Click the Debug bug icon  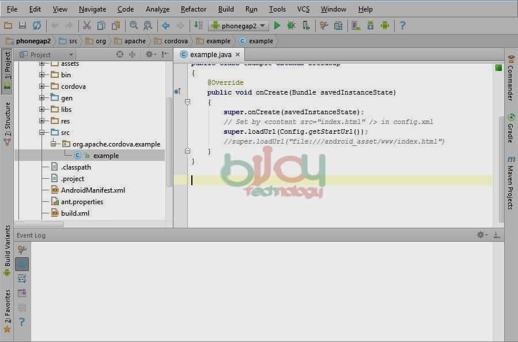(292, 25)
